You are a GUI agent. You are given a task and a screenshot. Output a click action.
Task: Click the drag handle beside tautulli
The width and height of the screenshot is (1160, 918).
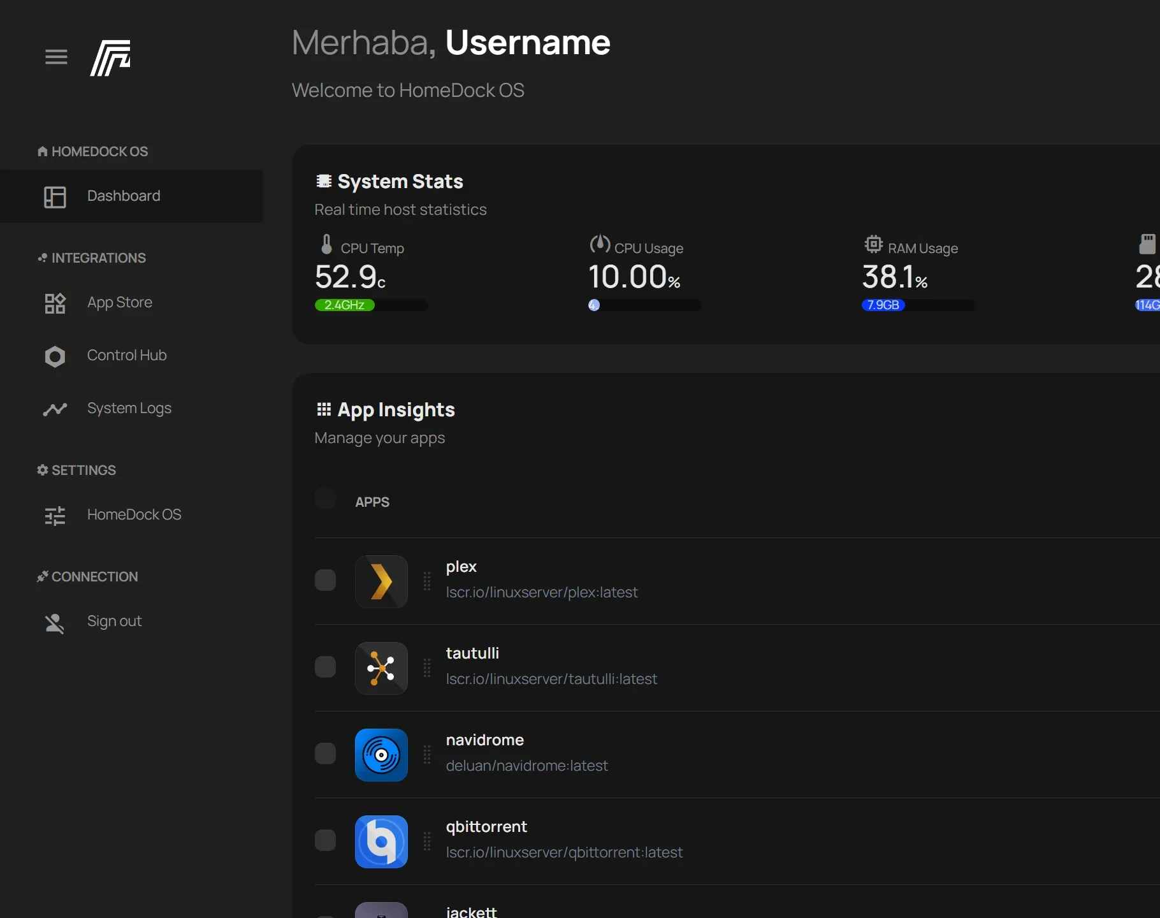click(x=427, y=668)
